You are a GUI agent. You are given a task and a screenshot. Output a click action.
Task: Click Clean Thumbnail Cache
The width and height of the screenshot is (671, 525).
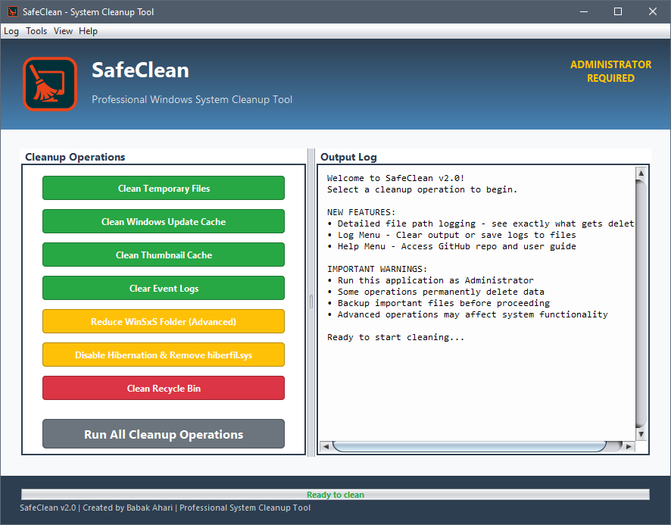point(163,255)
